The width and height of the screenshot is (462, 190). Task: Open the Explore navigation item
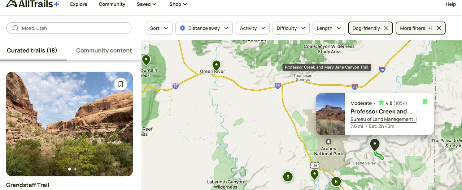79,4
